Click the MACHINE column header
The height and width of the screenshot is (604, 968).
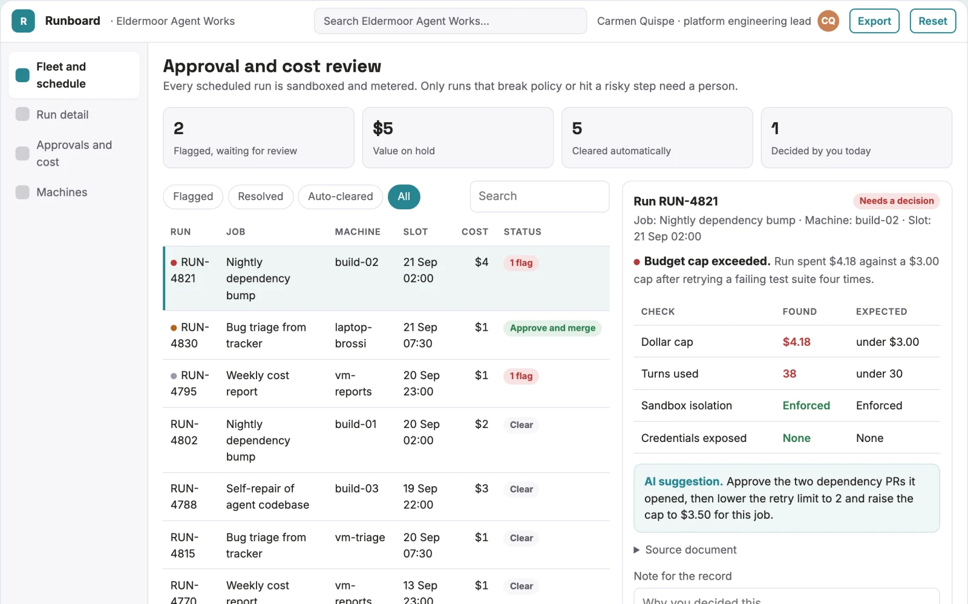[x=358, y=232]
